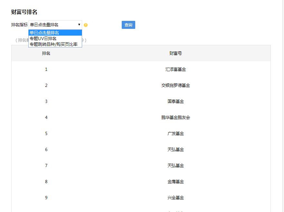Click rank number 2 cell
This screenshot has height=212, width=284.
46,85
